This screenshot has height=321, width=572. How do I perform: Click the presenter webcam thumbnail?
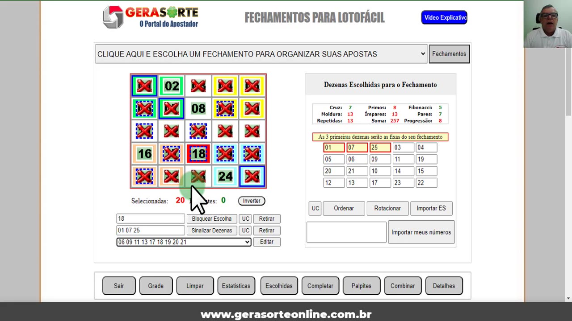548,24
